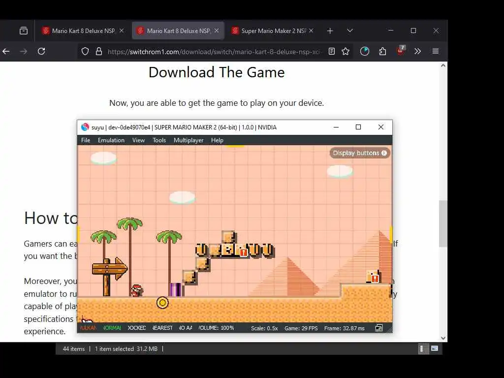The width and height of the screenshot is (504, 378).
Task: Switch to first Mario Kart 8 Deluxe tab
Action: pos(83,31)
